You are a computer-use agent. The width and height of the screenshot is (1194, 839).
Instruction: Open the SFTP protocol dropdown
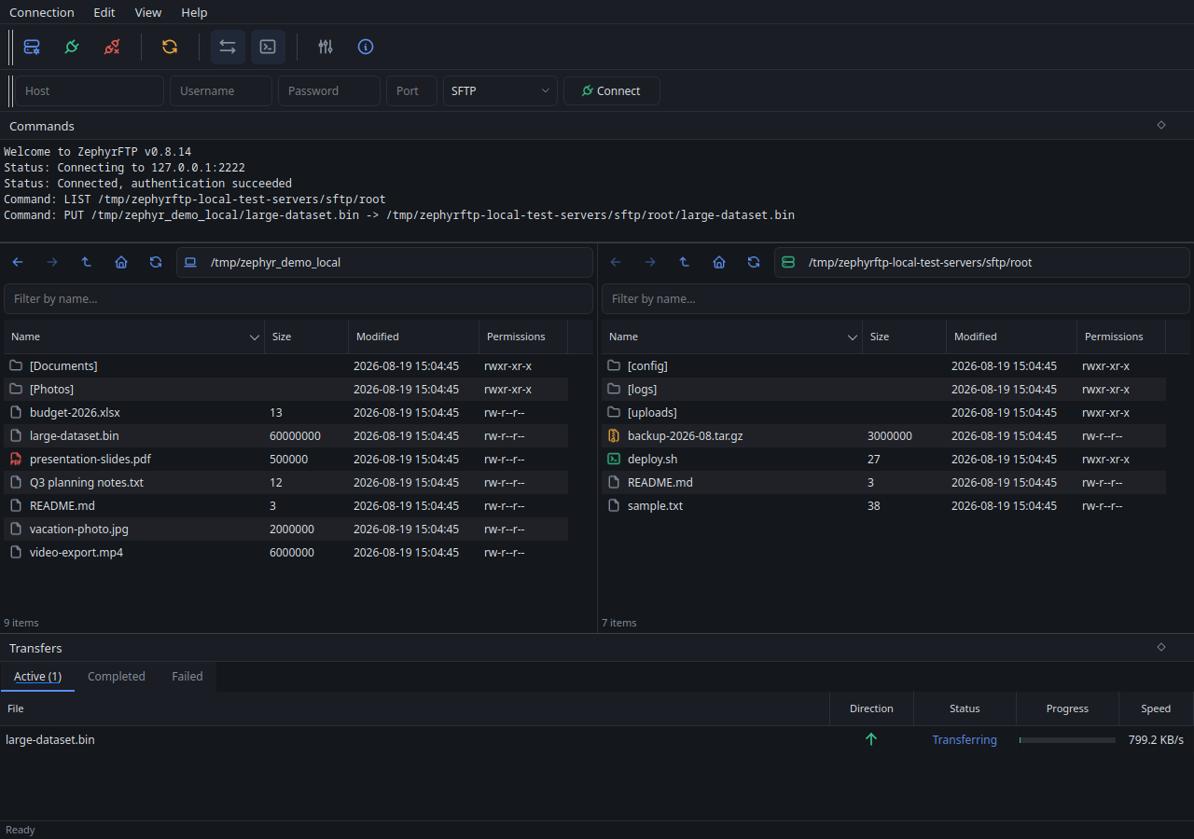500,90
